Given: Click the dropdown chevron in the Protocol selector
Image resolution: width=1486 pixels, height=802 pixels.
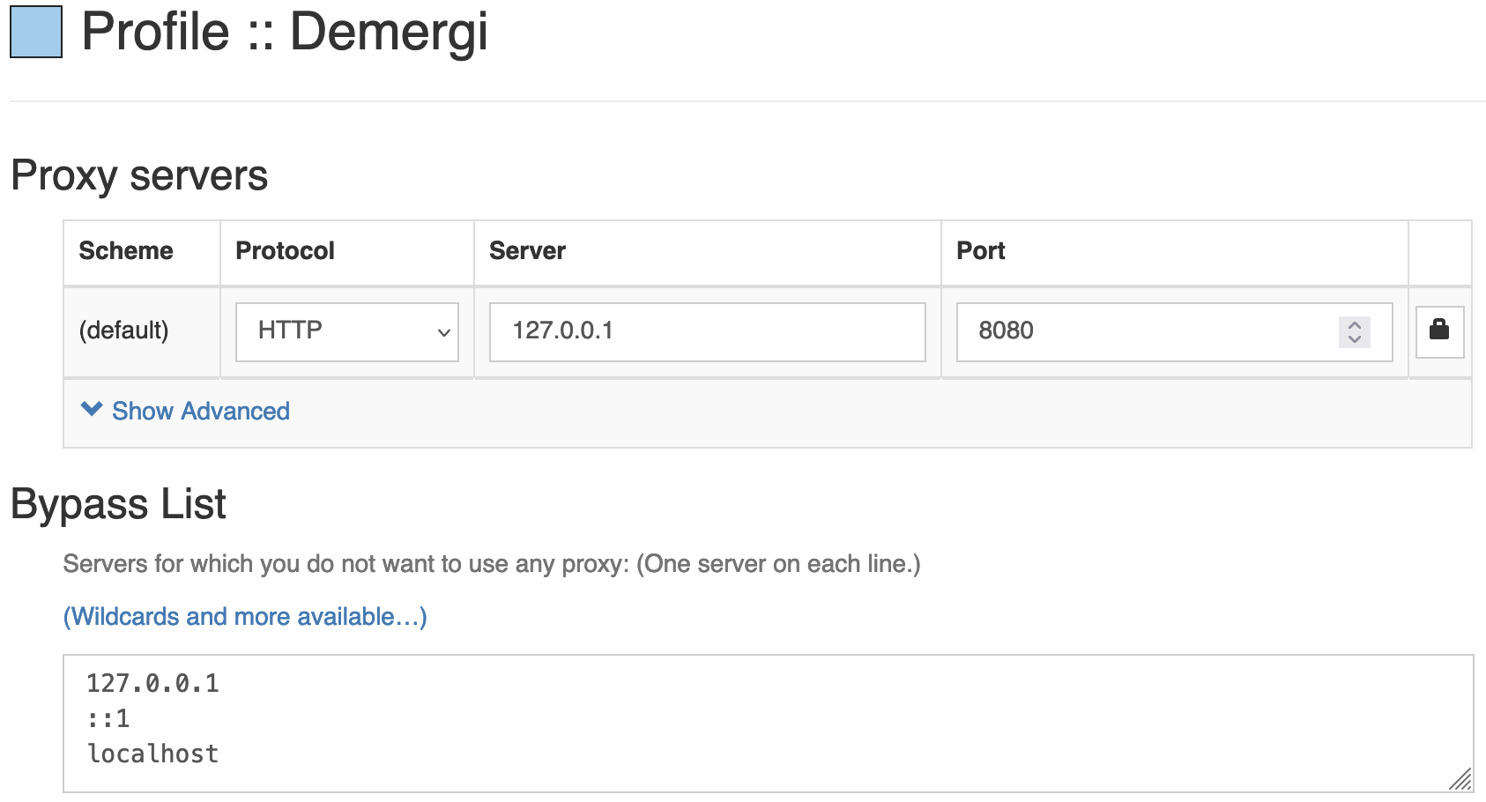Looking at the screenshot, I should click(x=444, y=332).
